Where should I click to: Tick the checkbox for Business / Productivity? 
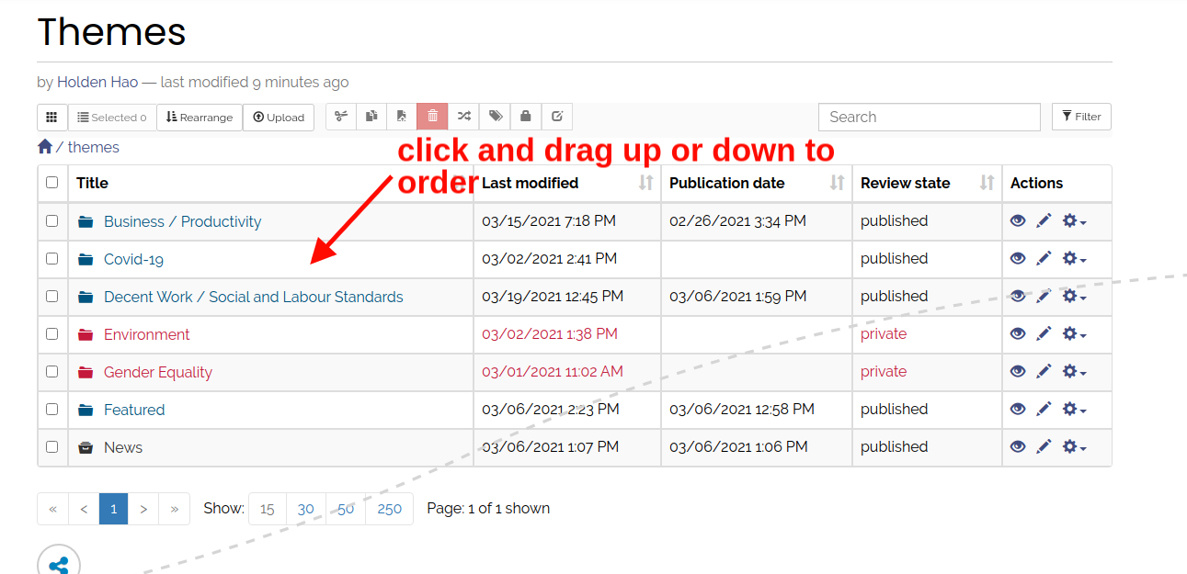[52, 221]
